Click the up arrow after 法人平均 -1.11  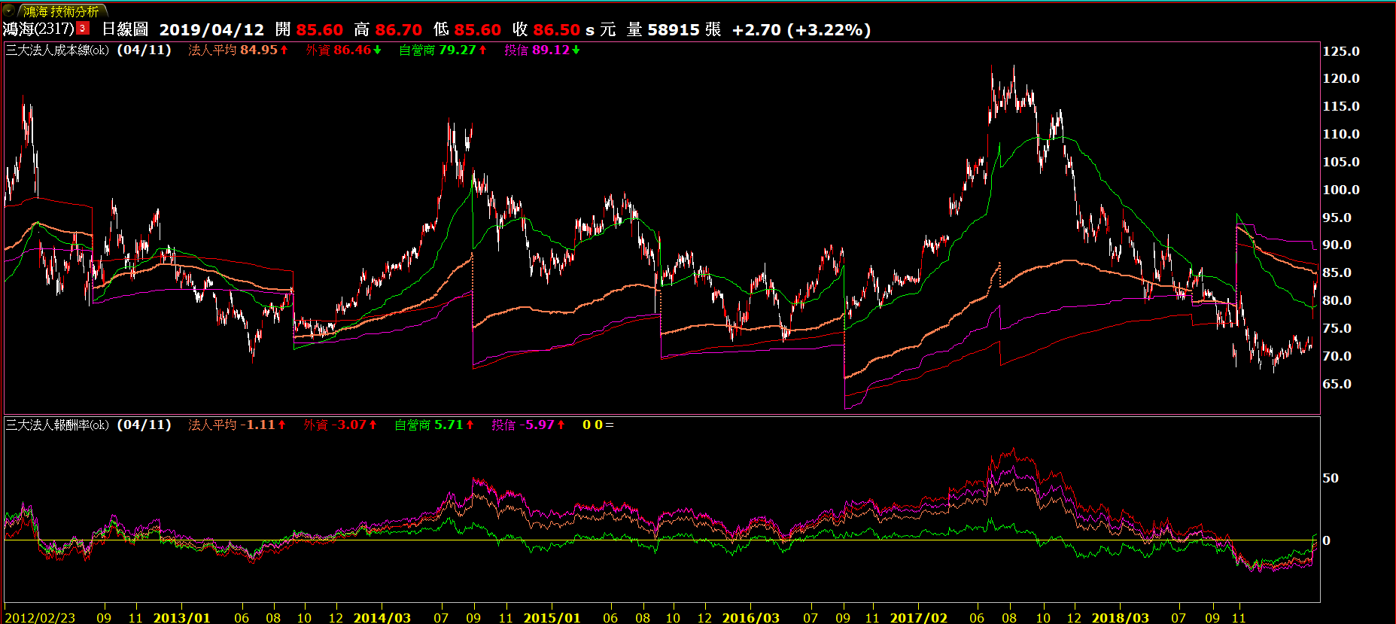click(282, 425)
